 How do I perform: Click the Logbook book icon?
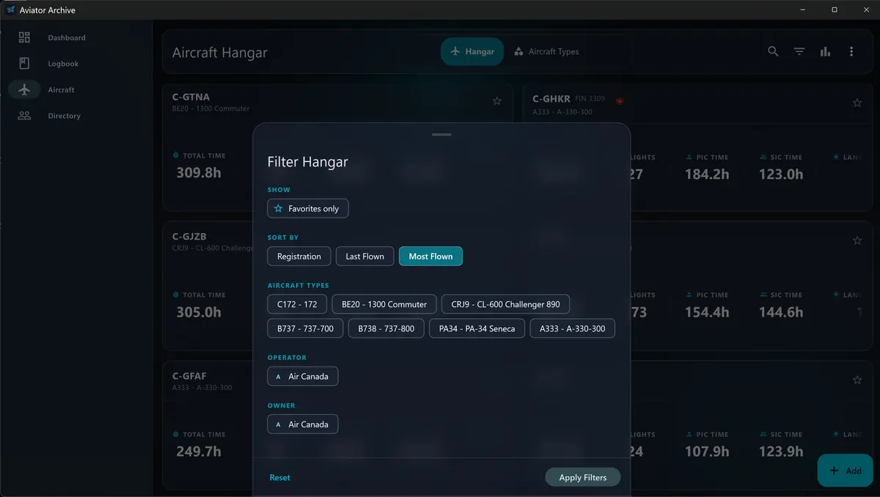pyautogui.click(x=24, y=63)
